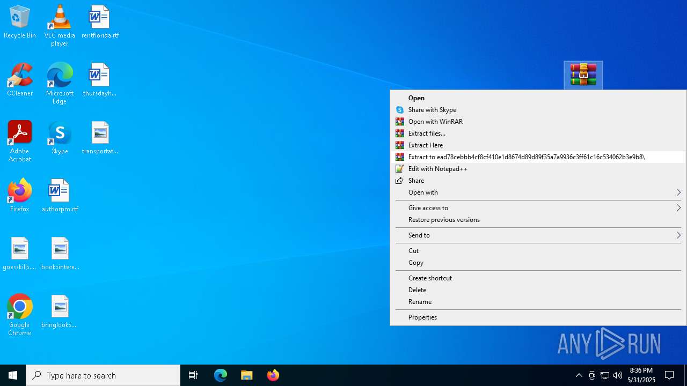Choose Delete in the context menu
Viewport: 687px width, 386px height.
[538, 290]
